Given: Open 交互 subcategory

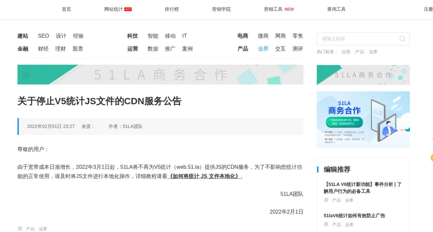Looking at the screenshot, I should 280,49.
